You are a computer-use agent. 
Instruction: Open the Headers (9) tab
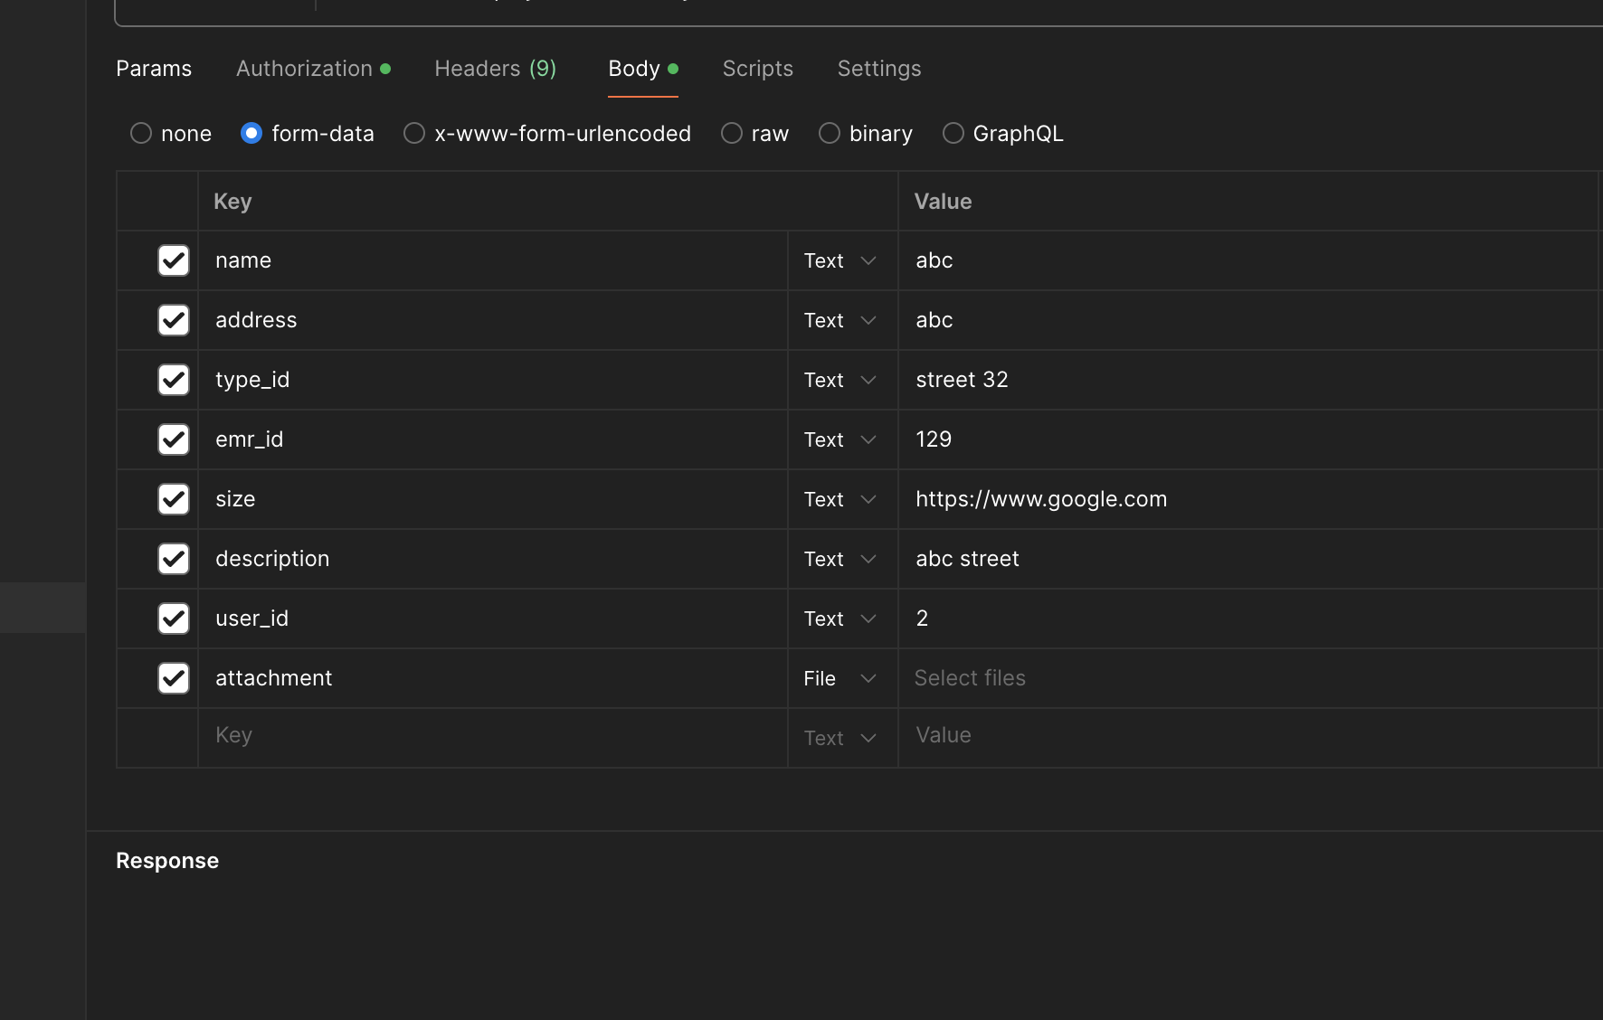(x=495, y=69)
